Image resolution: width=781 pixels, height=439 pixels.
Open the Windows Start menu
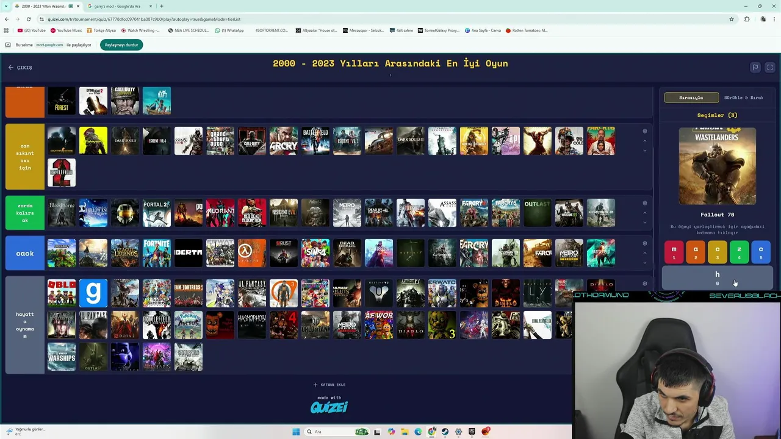(x=296, y=432)
